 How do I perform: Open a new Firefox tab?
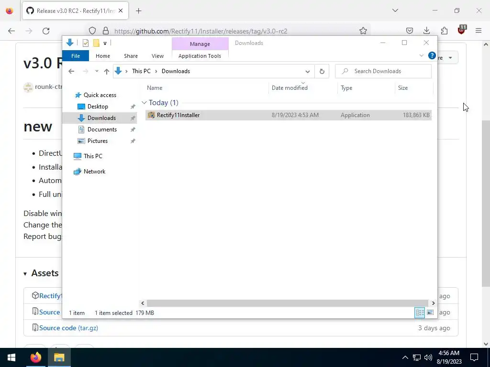coord(139,11)
